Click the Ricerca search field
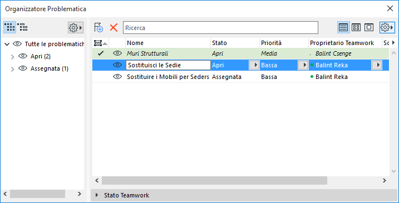 tap(220, 27)
